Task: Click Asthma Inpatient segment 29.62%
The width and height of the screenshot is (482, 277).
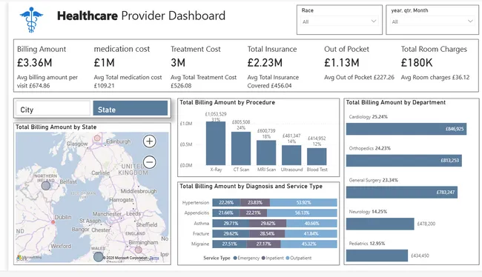Action: click(x=268, y=223)
